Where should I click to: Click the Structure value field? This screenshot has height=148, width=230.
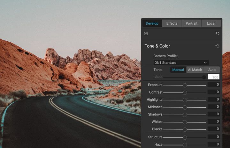[214, 137]
